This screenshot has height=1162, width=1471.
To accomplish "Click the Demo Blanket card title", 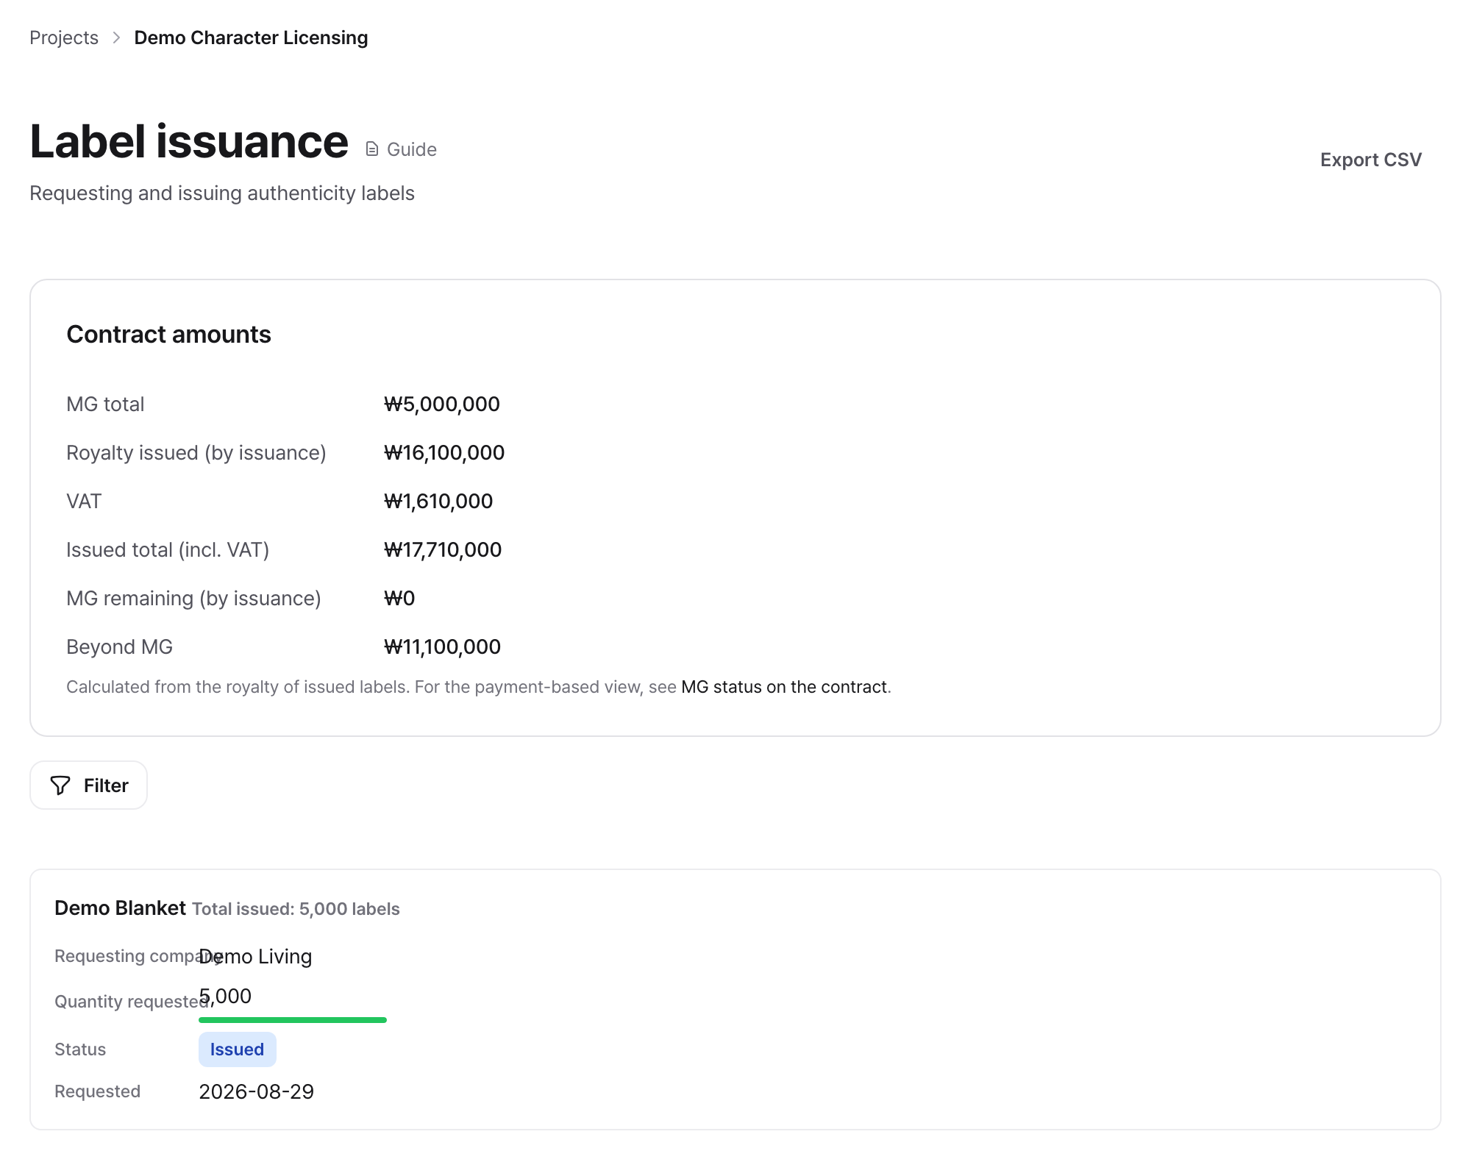I will pos(120,908).
